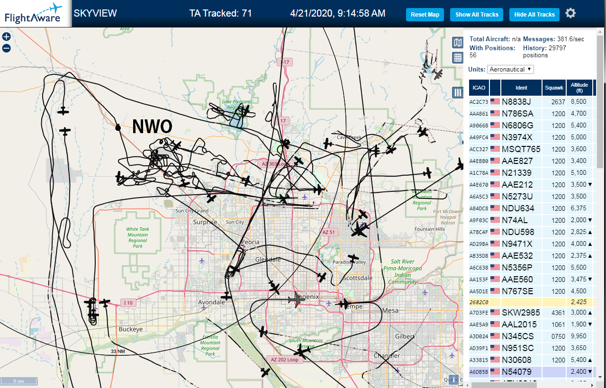Click altitude value 9,950
The height and width of the screenshot is (388, 606).
click(579, 336)
